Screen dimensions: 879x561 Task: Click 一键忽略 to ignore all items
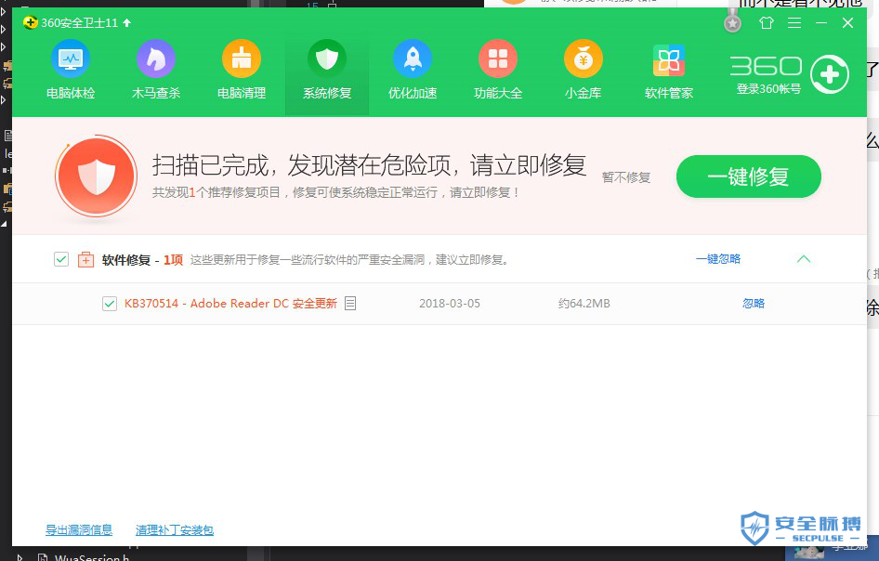(x=715, y=260)
